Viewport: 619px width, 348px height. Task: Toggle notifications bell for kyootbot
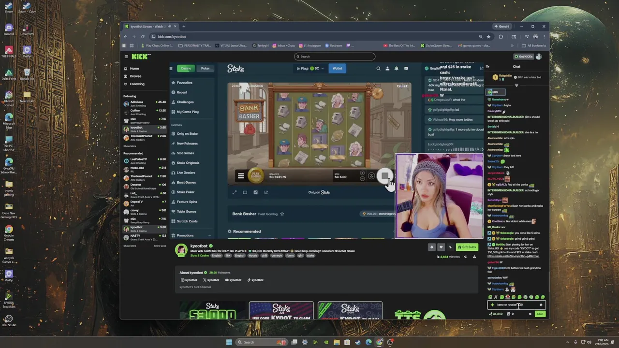432,247
